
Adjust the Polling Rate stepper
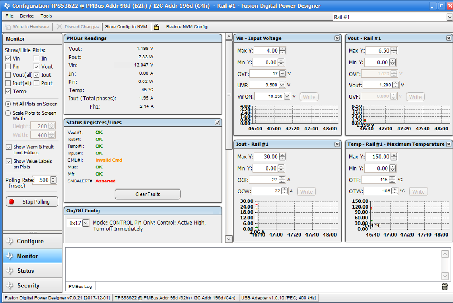pos(53,180)
